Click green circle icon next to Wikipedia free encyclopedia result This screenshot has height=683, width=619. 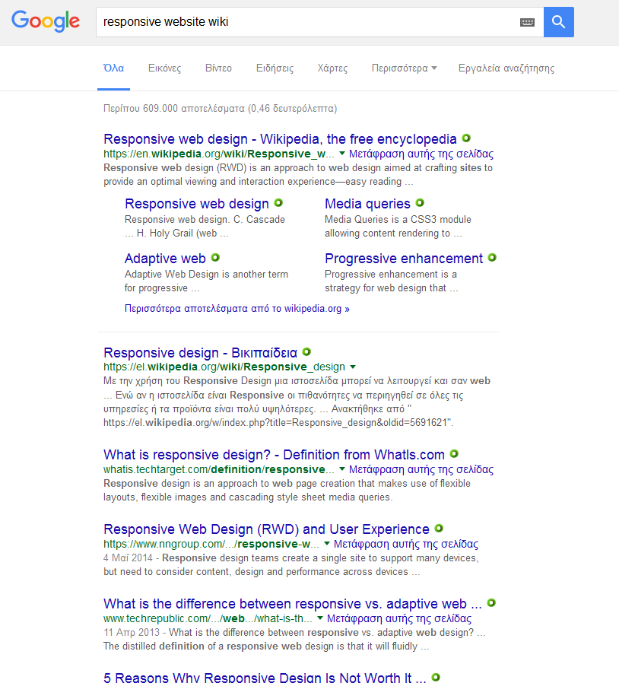click(x=466, y=138)
